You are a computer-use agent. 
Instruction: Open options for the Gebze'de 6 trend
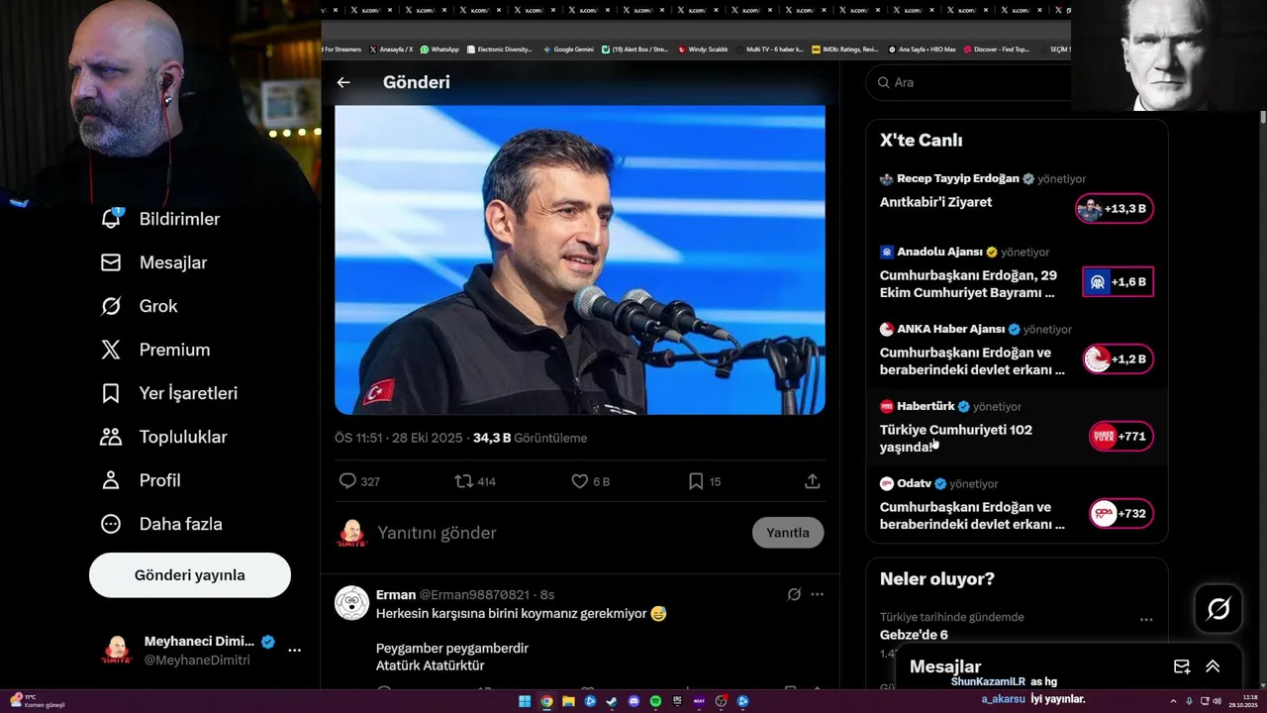(1146, 620)
